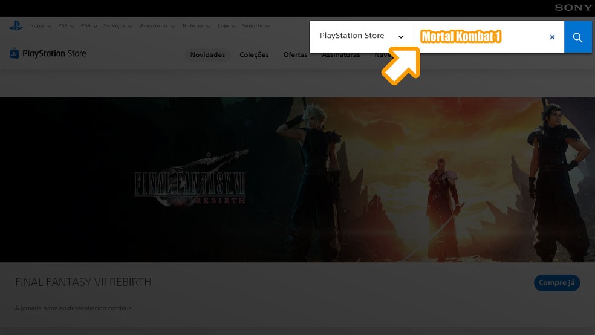The image size is (595, 335).
Task: Click the FINAL FANTASY VII REBIRTH title
Action: (83, 282)
